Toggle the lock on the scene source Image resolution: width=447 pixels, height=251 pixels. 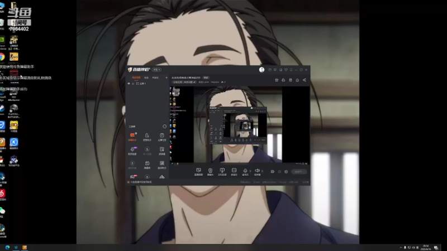click(x=133, y=83)
